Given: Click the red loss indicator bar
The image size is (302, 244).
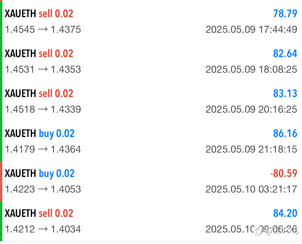Looking at the screenshot, I should (1, 181).
